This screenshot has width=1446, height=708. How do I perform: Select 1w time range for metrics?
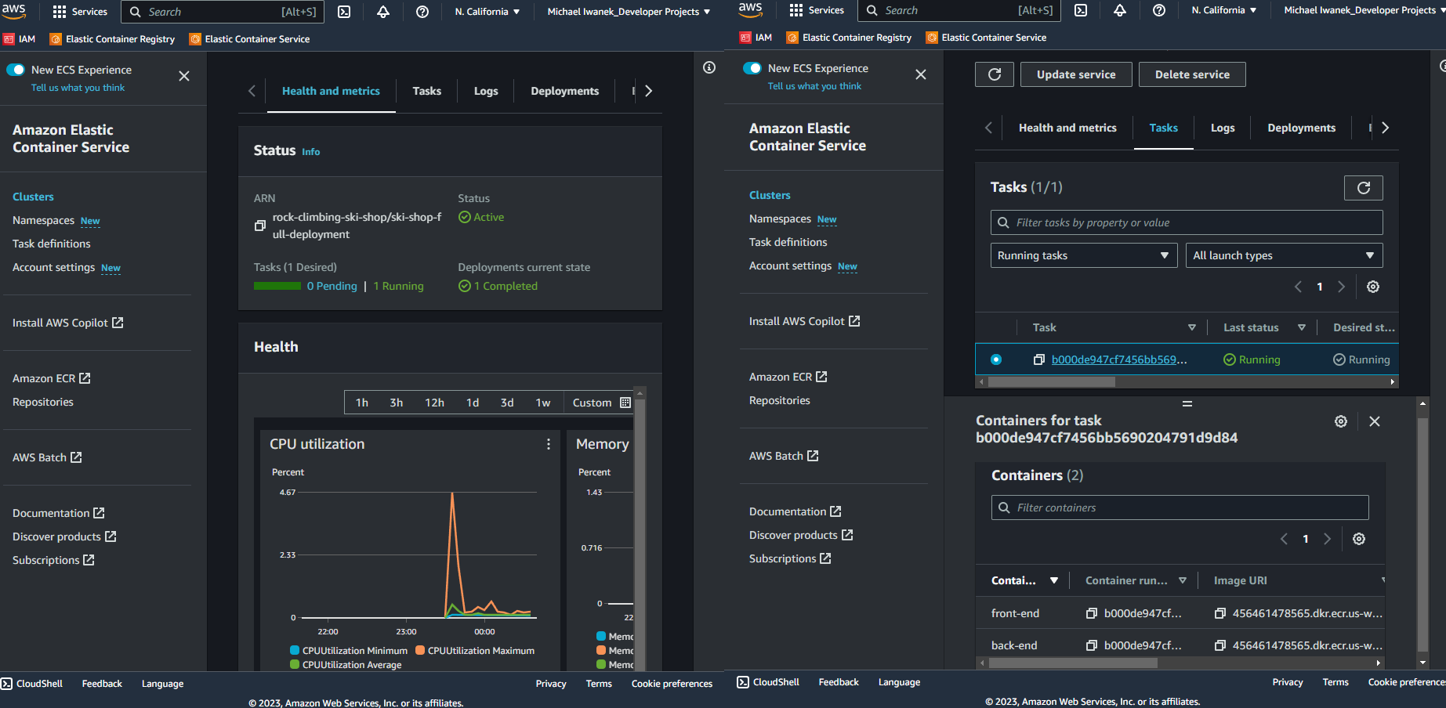pos(543,403)
